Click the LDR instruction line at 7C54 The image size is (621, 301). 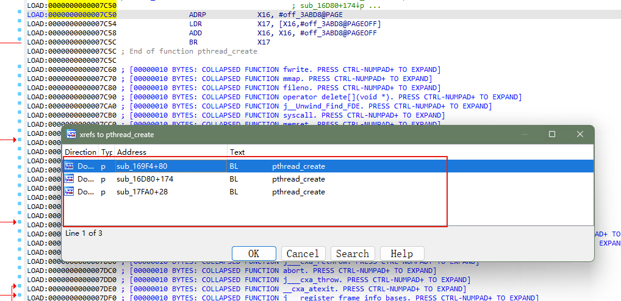click(x=204, y=24)
